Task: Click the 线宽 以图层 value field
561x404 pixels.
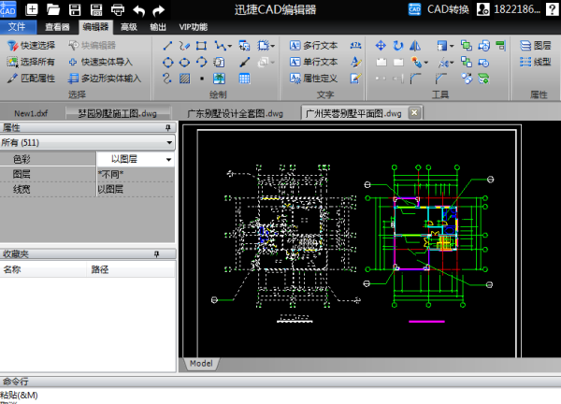Action: 136,189
